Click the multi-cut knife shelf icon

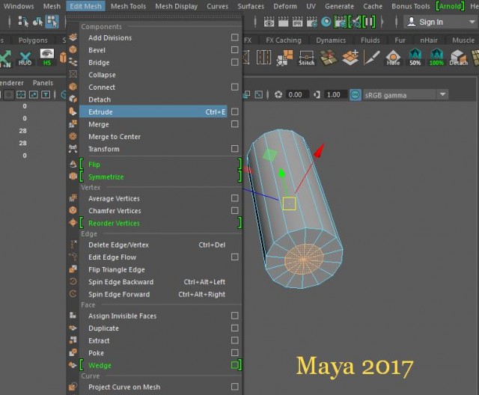[371, 58]
